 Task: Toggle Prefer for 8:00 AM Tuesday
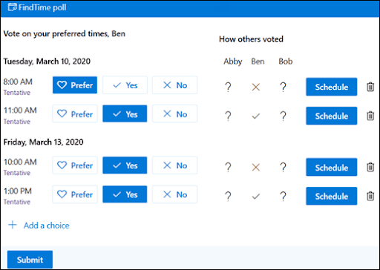point(75,85)
